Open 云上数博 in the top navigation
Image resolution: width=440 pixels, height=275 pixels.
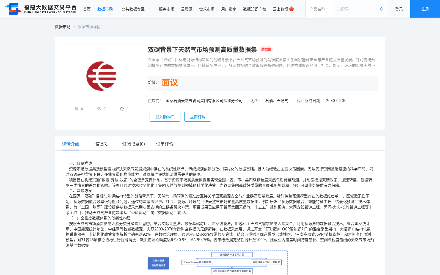[x=280, y=9]
